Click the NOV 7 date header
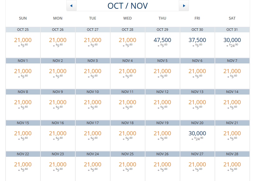Image resolution: width=256 pixels, height=181 pixels. point(232,61)
